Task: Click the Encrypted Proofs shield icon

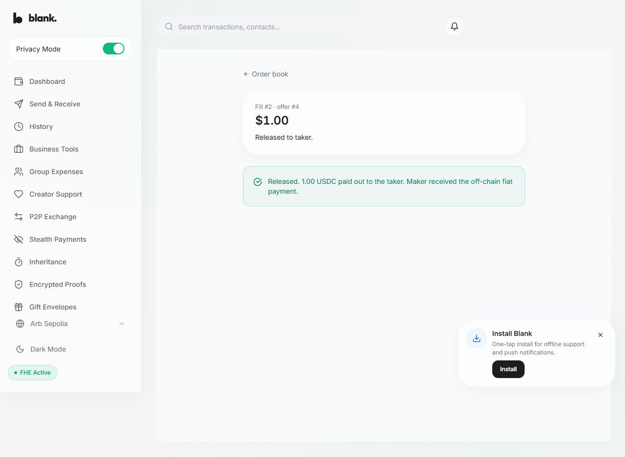Action: coord(19,284)
